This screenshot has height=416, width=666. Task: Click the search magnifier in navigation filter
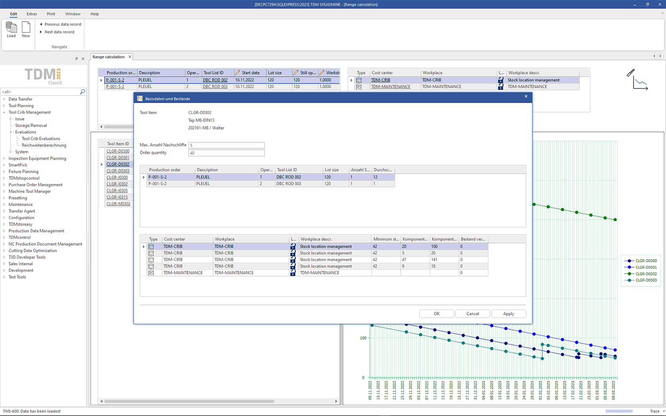pyautogui.click(x=82, y=92)
